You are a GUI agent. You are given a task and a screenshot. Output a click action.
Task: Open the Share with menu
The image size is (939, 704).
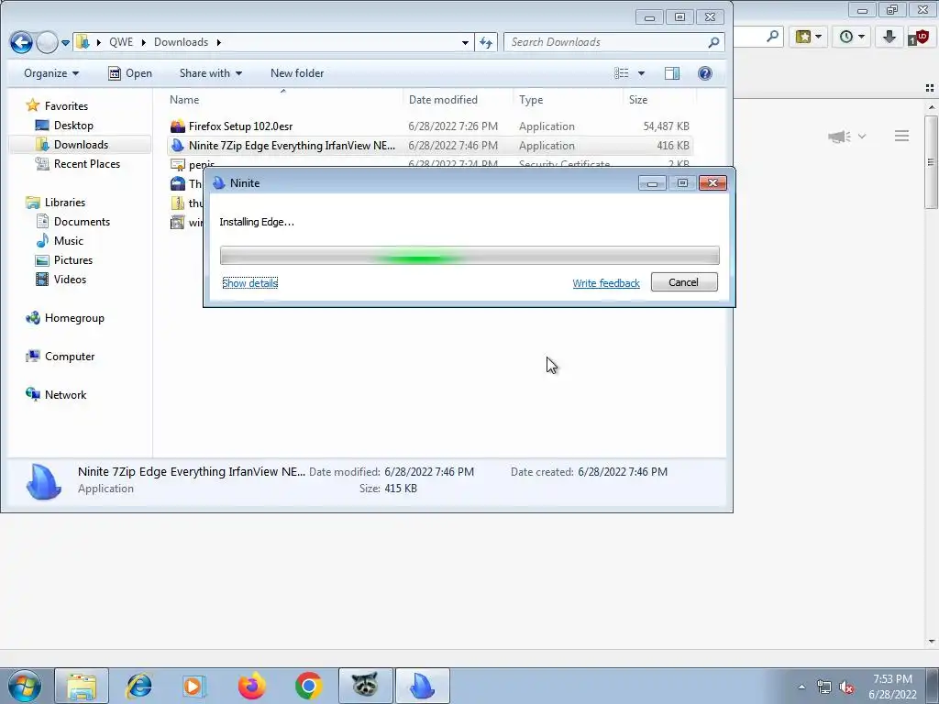[x=211, y=73]
